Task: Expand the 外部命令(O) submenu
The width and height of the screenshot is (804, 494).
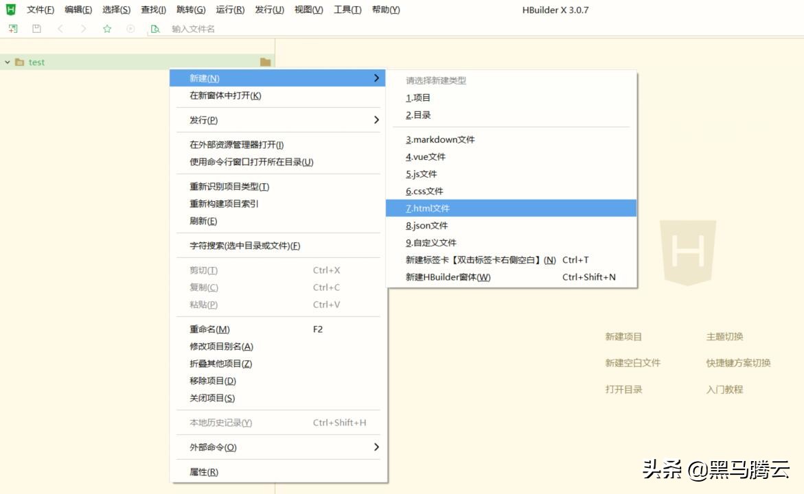Action: point(278,447)
